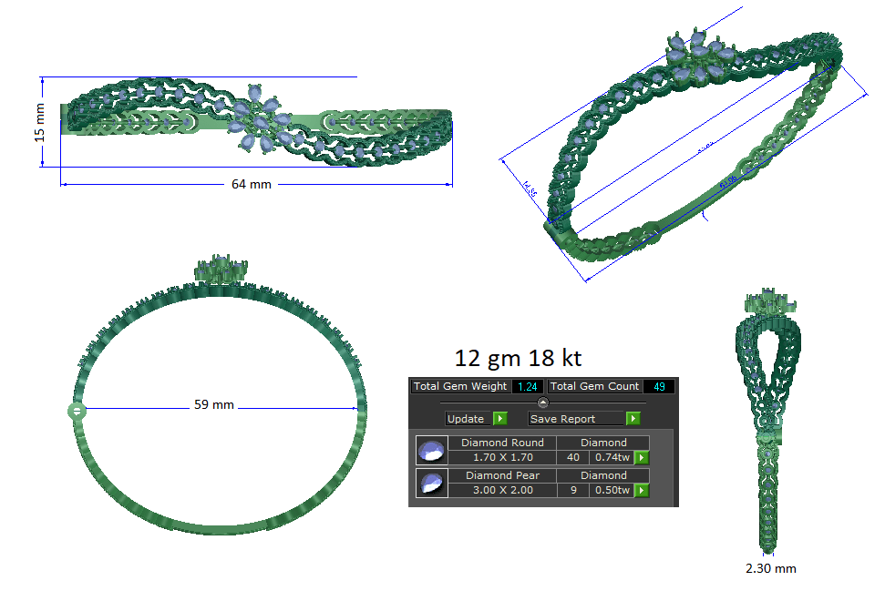Click the pear flower cluster in top-left view
This screenshot has width=885, height=591.
(260, 119)
